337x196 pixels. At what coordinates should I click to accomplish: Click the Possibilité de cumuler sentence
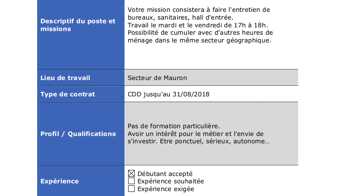click(x=200, y=33)
